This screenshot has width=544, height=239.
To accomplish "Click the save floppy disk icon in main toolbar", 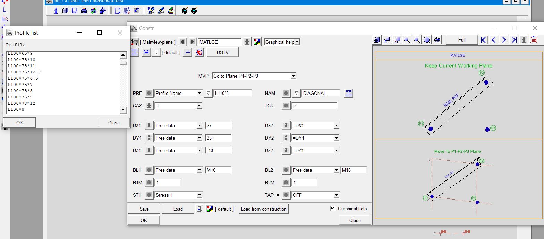I will (74, 11).
